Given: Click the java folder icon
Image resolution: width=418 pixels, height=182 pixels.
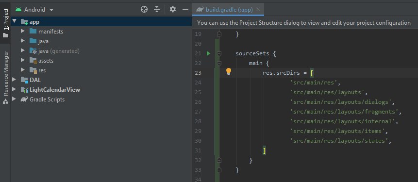Looking at the screenshot, I should [33, 41].
